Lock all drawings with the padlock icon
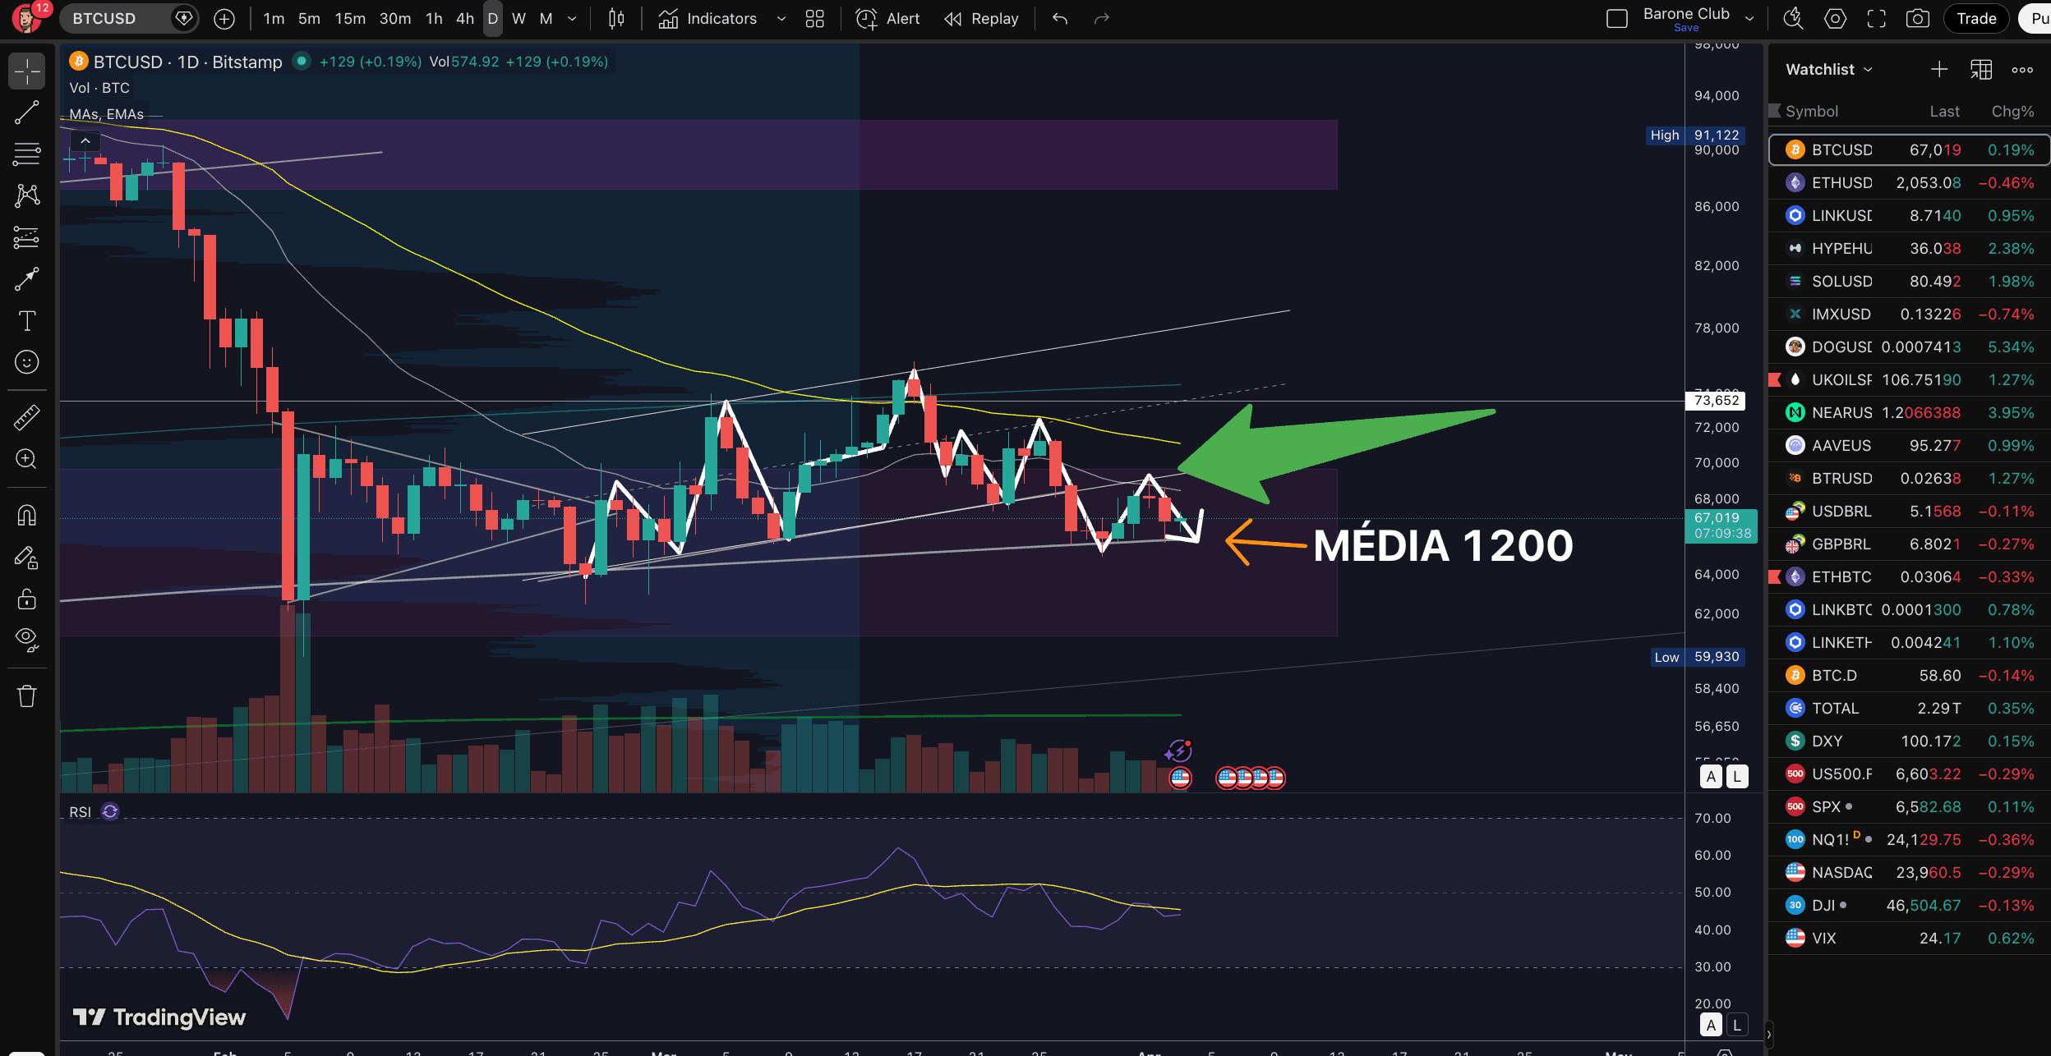This screenshot has height=1056, width=2051. [27, 599]
